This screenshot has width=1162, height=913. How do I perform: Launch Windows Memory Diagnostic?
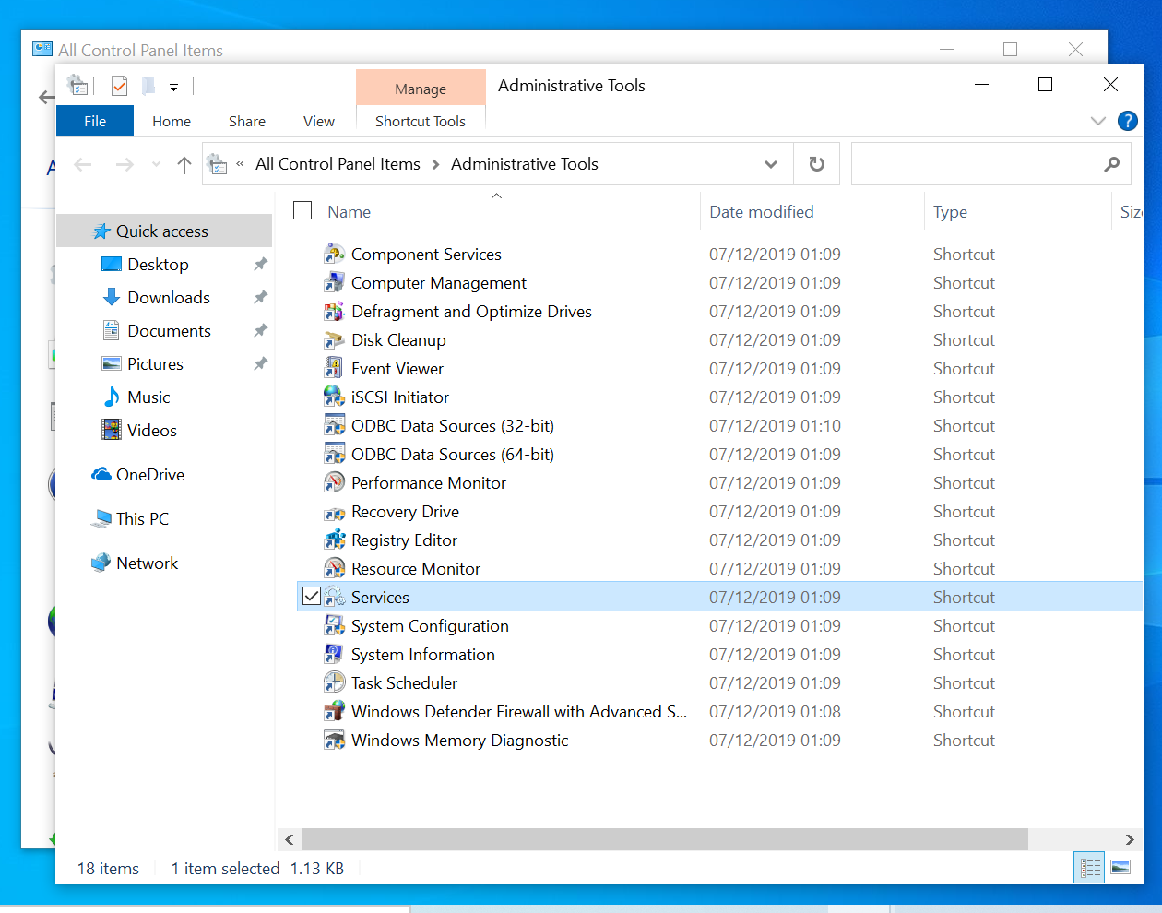(x=459, y=740)
